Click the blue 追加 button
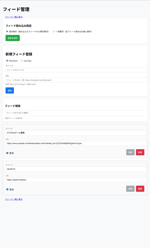This screenshot has width=150, height=248. (10, 90)
